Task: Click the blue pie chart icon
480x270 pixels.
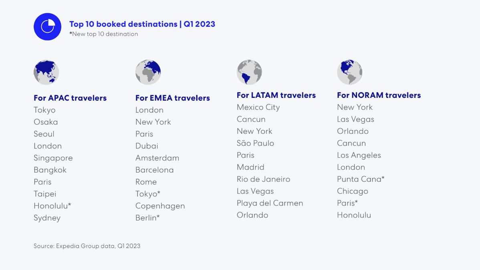Action: 47,26
